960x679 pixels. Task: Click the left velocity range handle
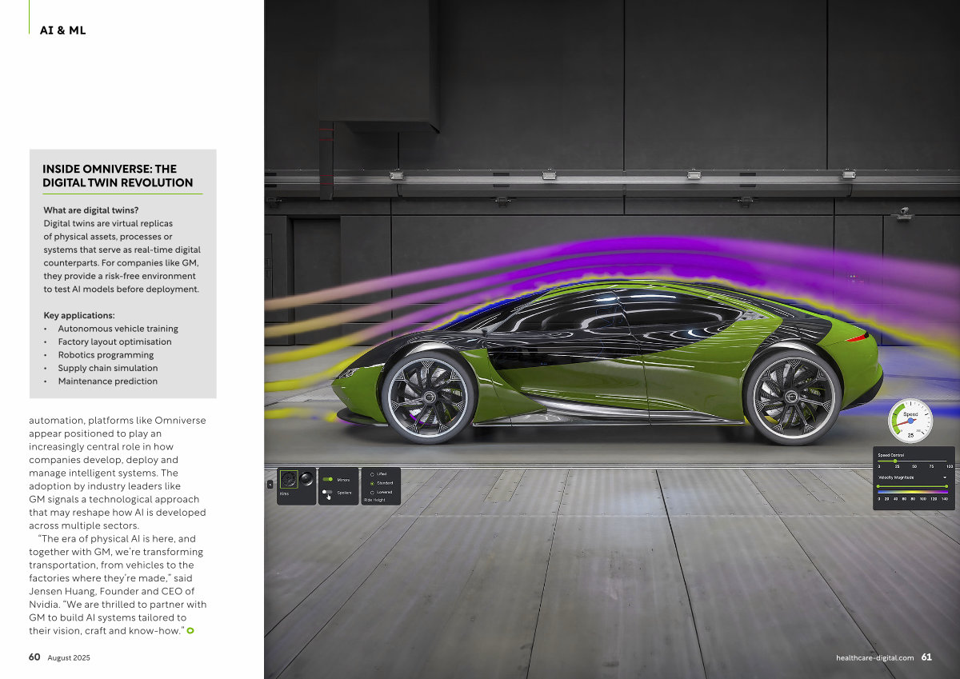click(x=879, y=485)
